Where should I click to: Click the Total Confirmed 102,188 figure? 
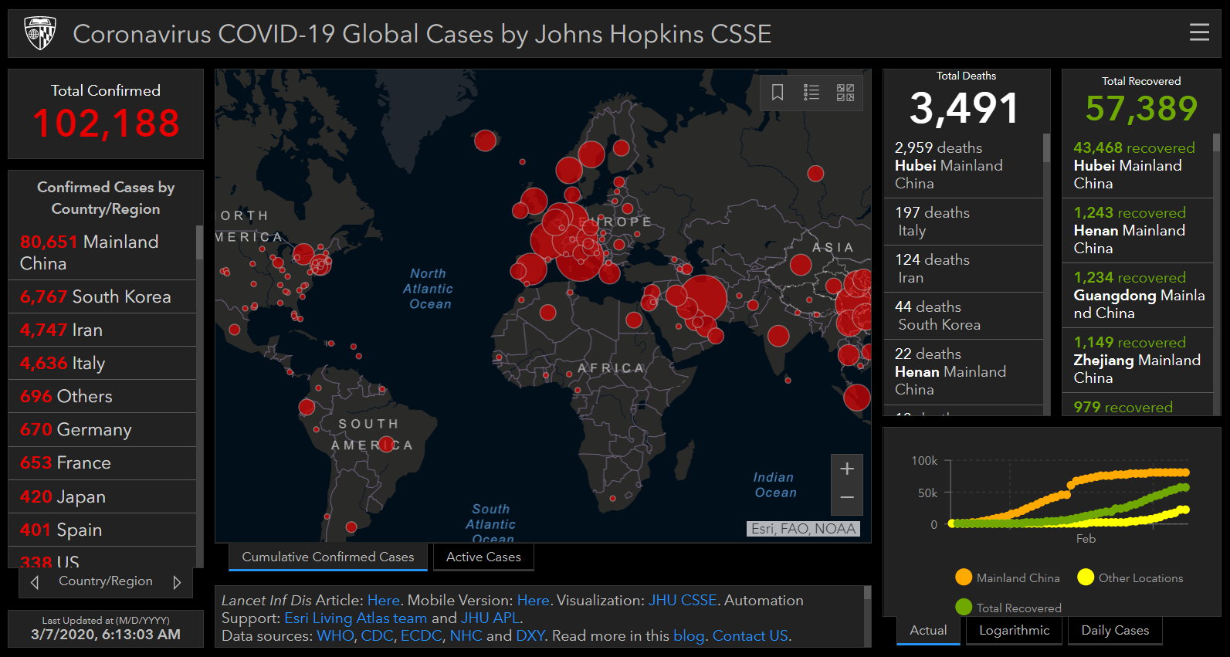[x=106, y=124]
